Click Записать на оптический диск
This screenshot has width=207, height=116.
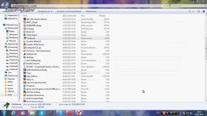(x=69, y=11)
